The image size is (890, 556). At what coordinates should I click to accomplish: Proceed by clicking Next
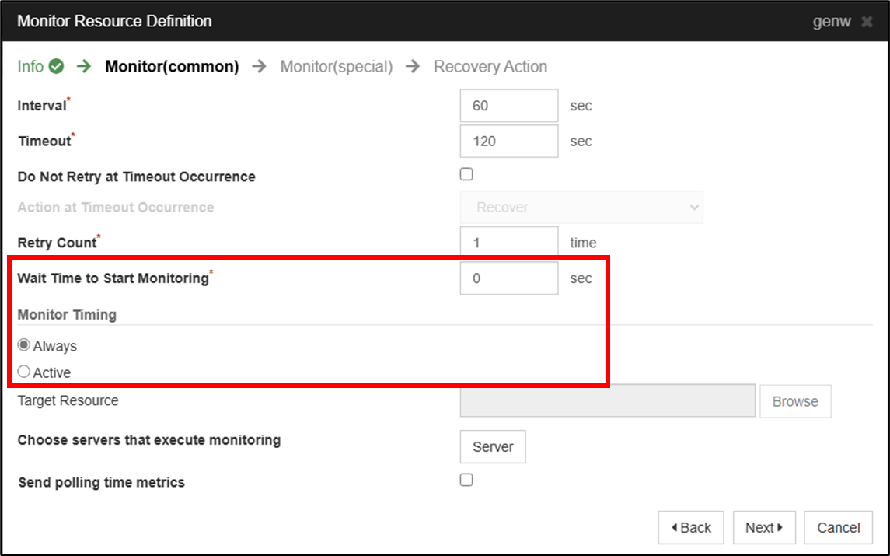(763, 527)
